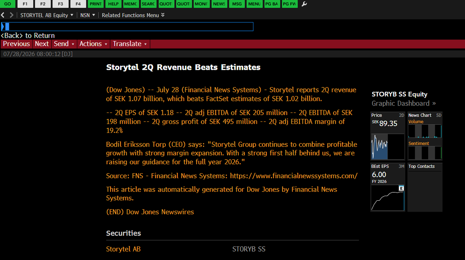The image size is (465, 260).
Task: Click the SEARCH key
Action: click(148, 4)
